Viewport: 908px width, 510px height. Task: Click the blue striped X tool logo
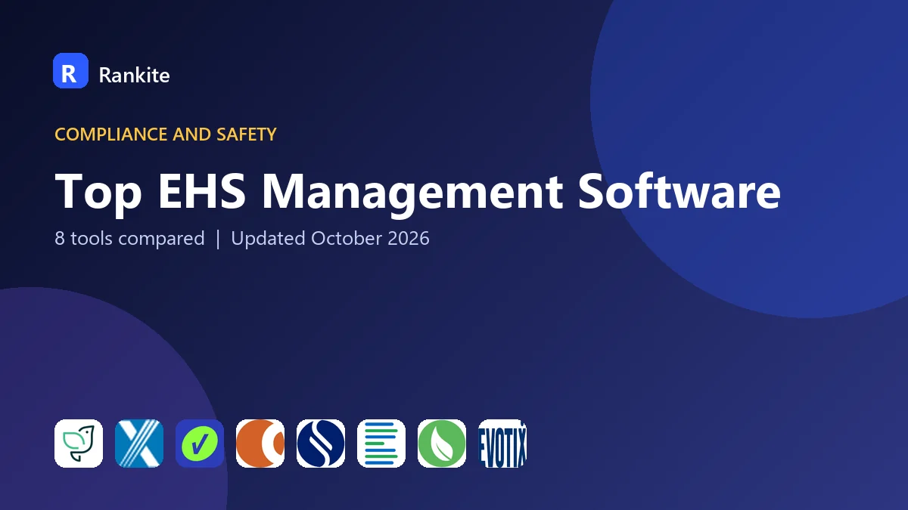pos(139,444)
